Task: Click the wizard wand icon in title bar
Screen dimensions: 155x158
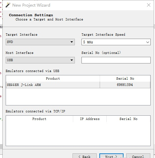Action: coord(8,5)
